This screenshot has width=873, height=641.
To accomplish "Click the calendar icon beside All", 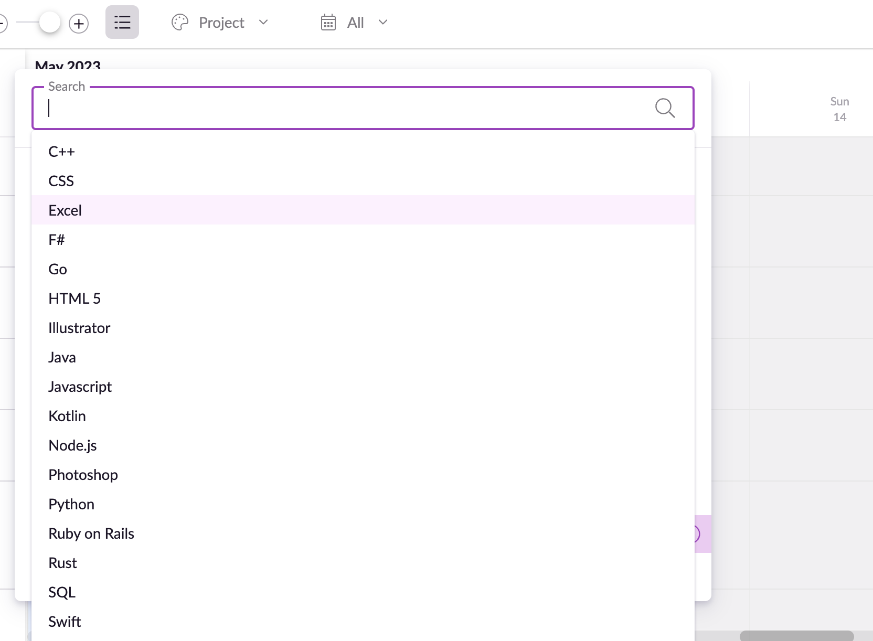I will [x=328, y=23].
